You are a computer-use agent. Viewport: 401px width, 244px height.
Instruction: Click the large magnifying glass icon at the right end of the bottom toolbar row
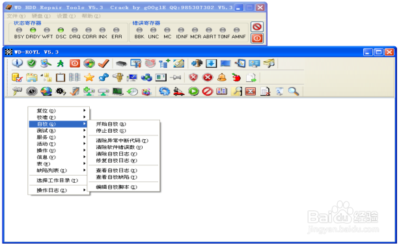(x=294, y=91)
